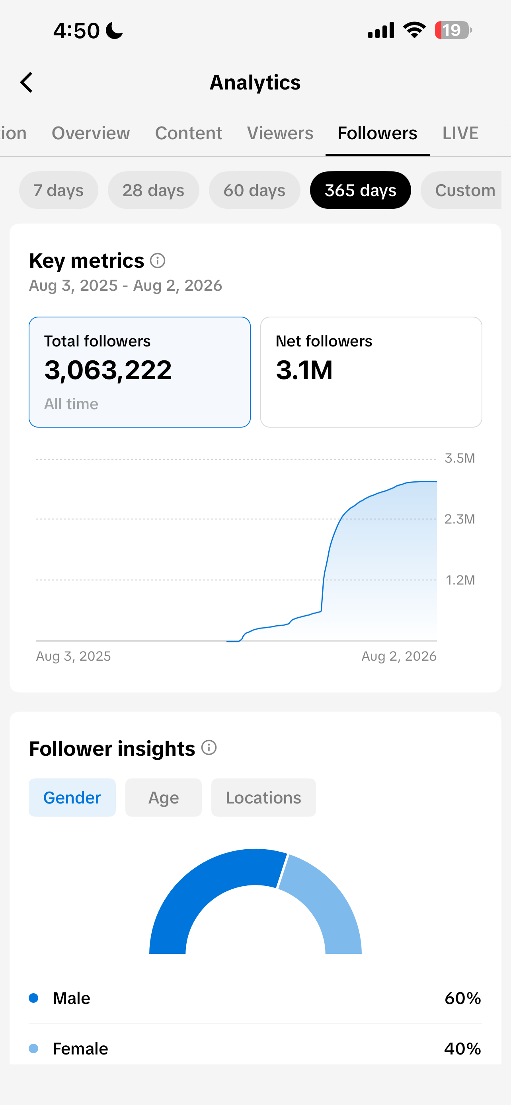Open the LIVE analytics tab

point(460,133)
